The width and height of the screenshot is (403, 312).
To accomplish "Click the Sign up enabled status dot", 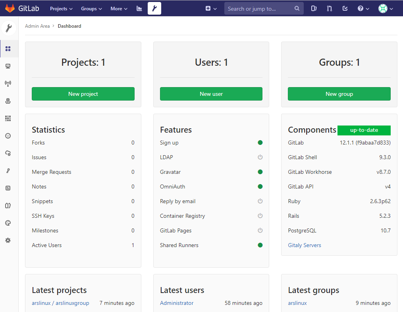I will coord(260,143).
